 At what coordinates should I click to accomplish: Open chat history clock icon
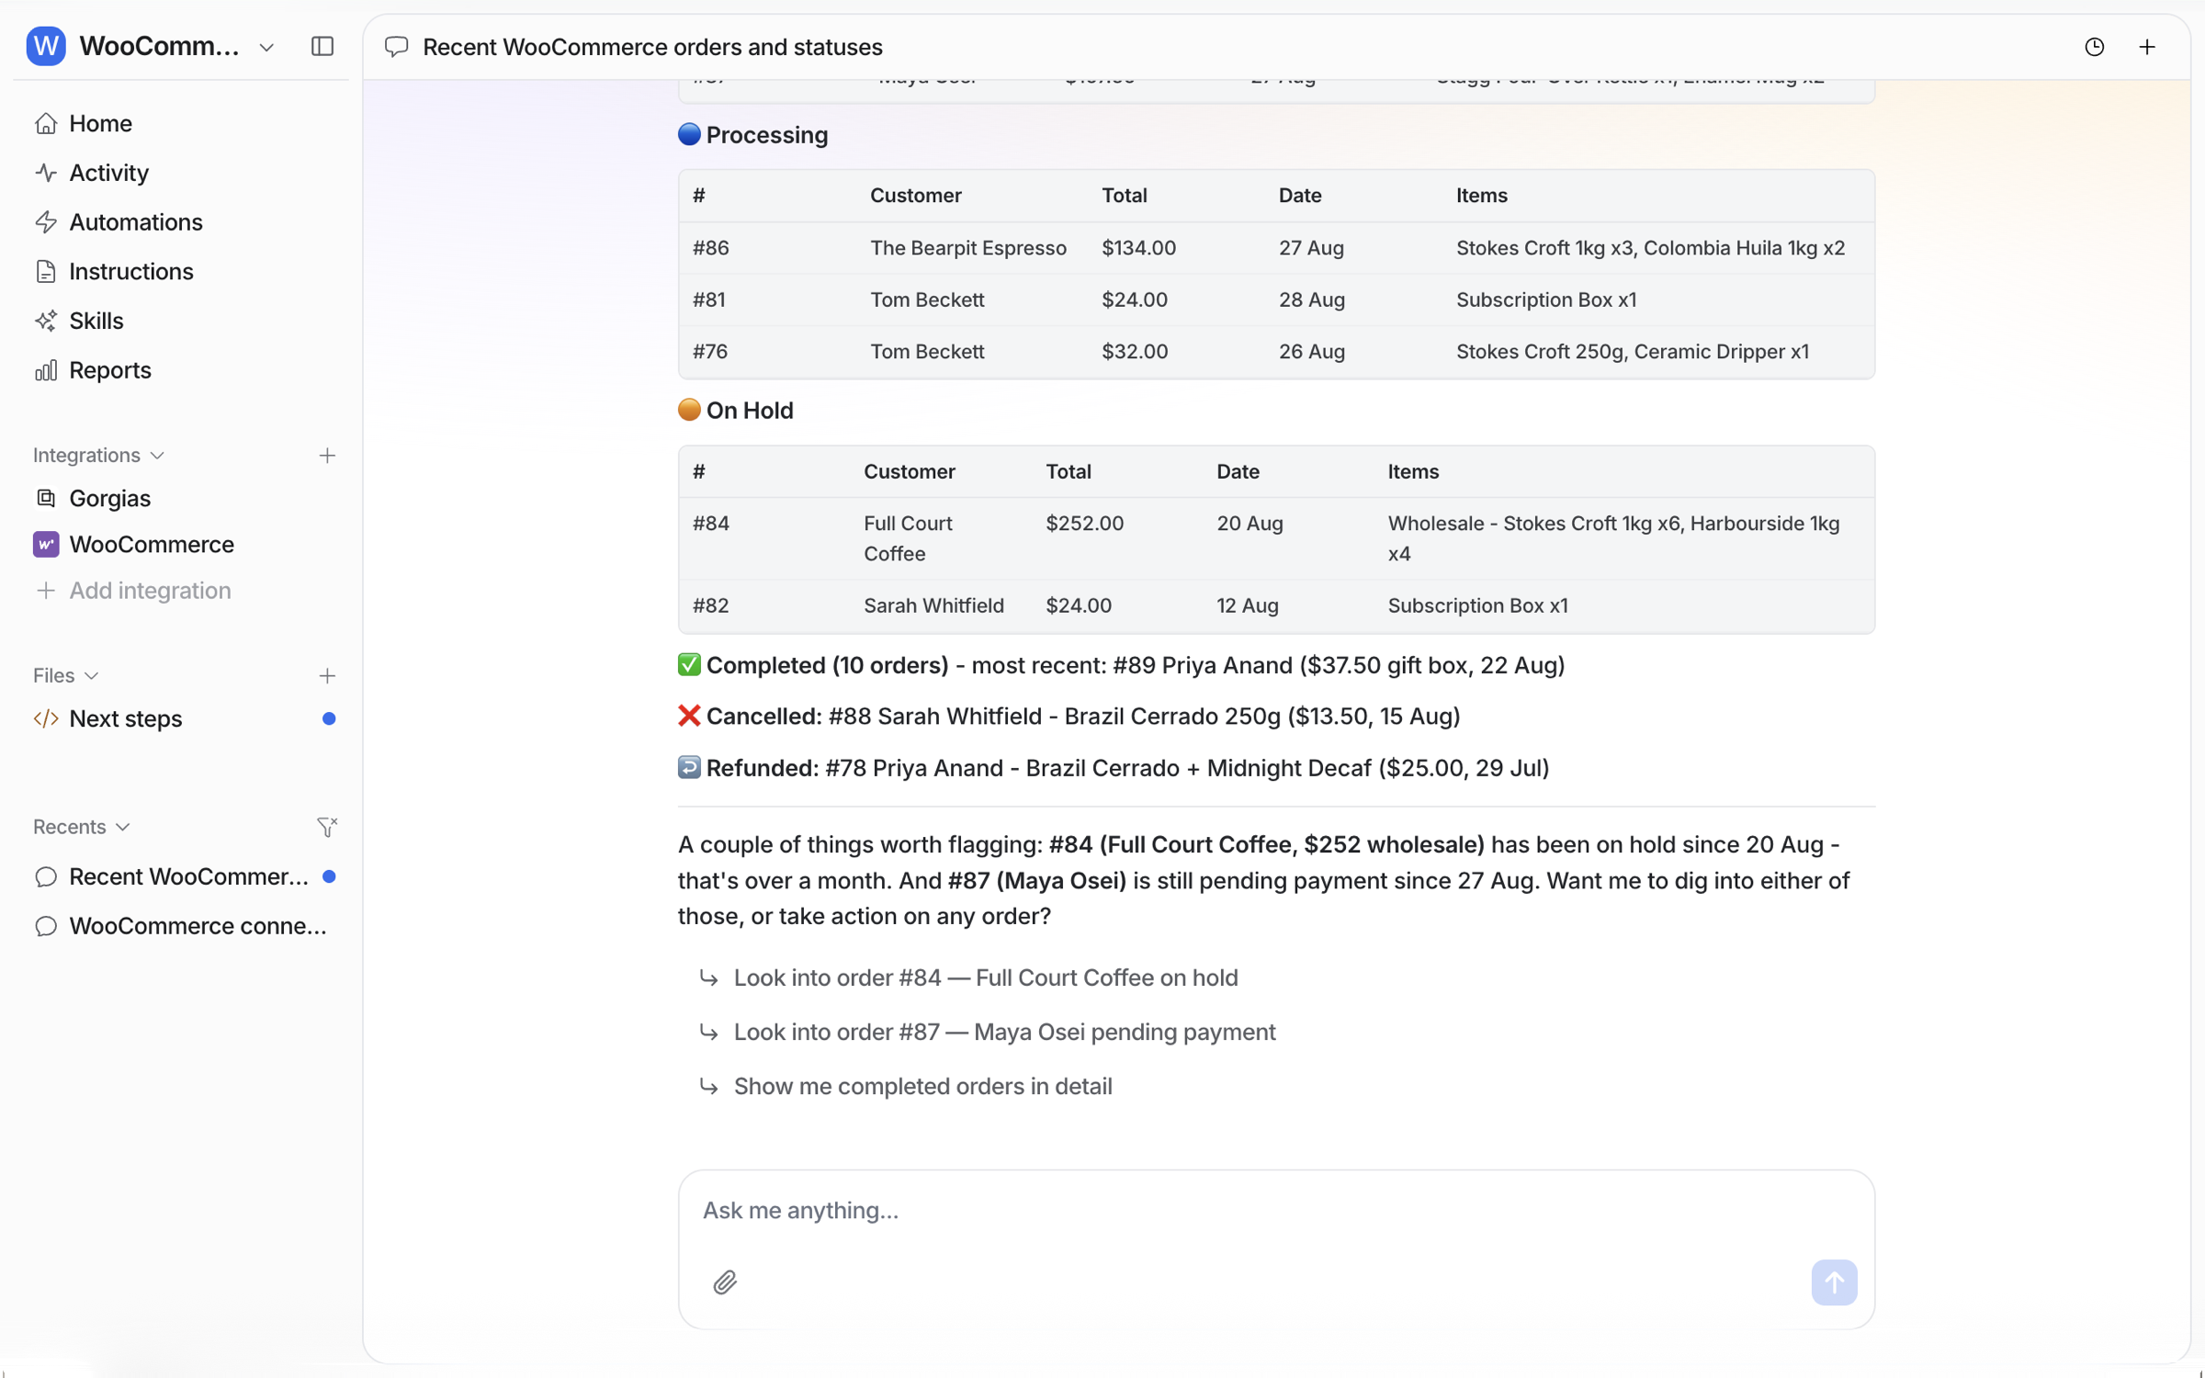(2094, 47)
